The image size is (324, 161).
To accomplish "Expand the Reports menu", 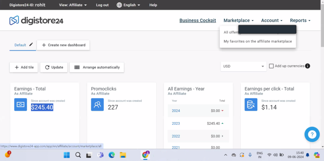I will click(x=300, y=21).
